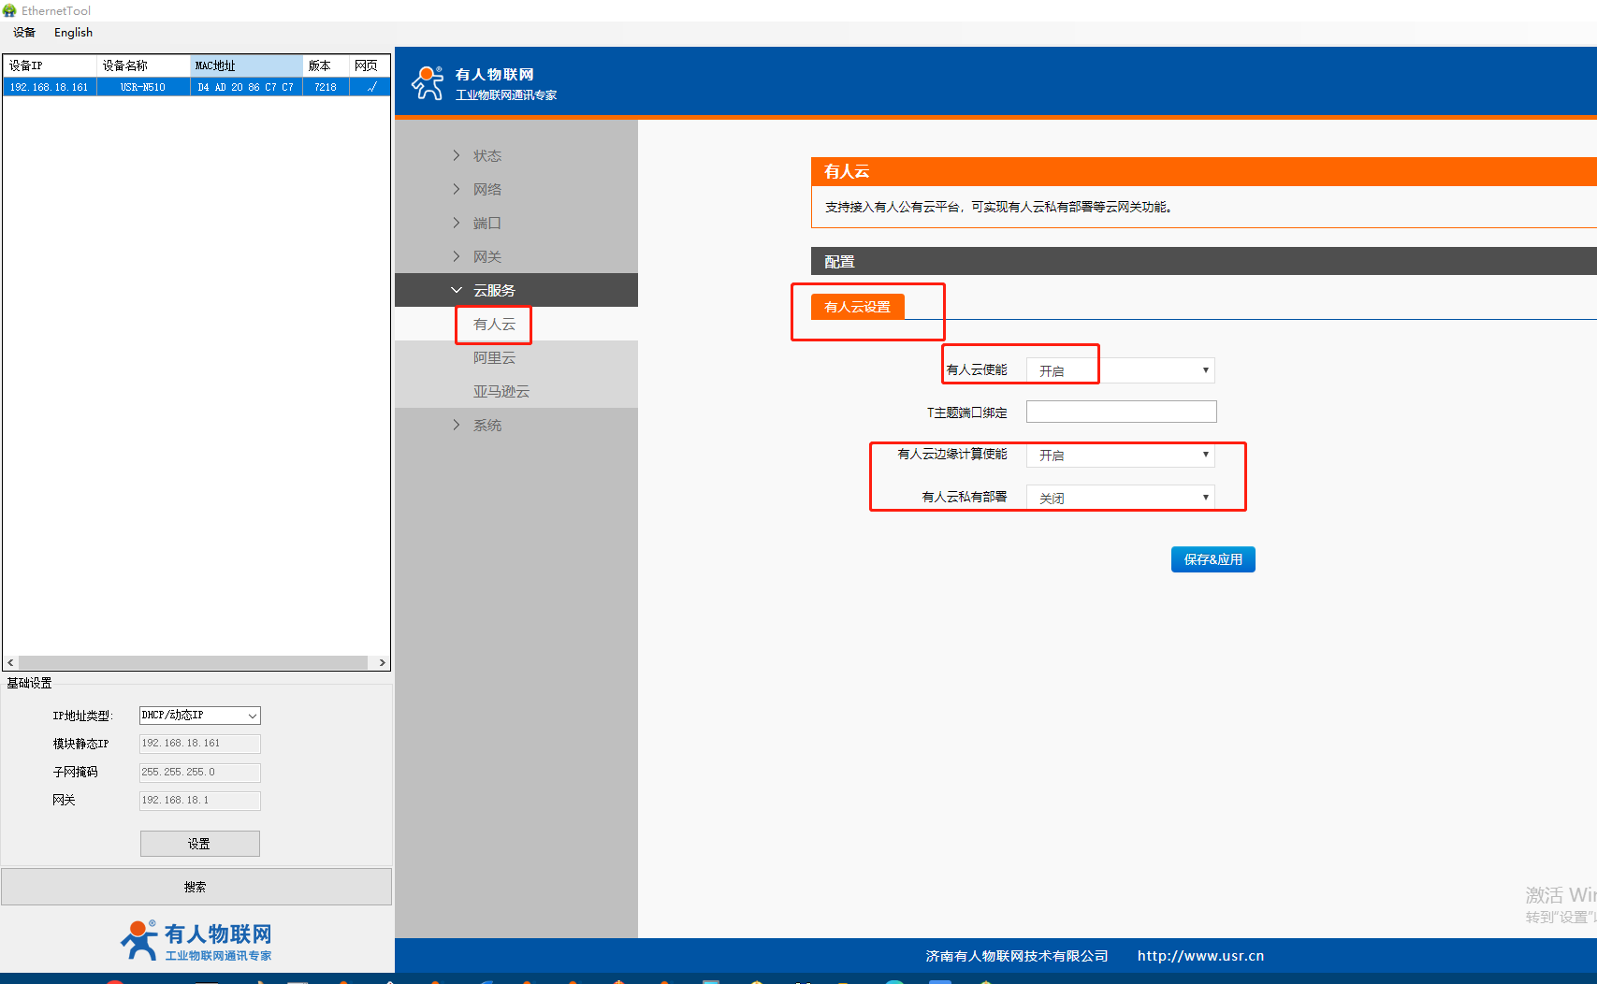Click the device list horizontal scrollbar track
Screen dimensions: 1597x984
click(193, 662)
